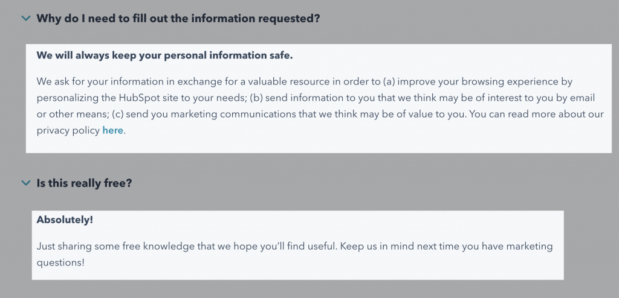Open the privacy policy "here" link
The image size is (619, 298).
(112, 130)
